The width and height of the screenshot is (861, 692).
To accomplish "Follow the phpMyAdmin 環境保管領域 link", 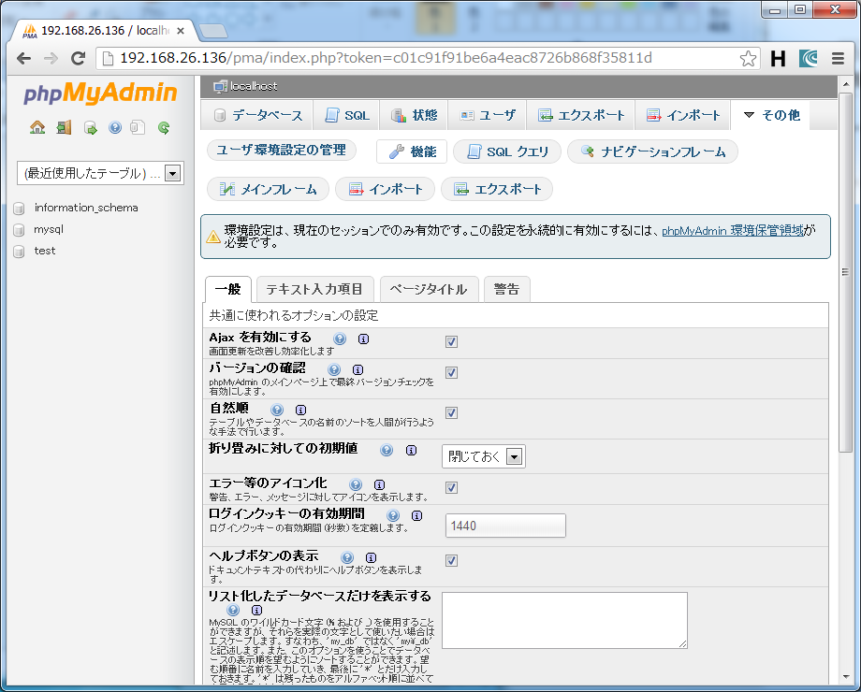I will (x=732, y=230).
